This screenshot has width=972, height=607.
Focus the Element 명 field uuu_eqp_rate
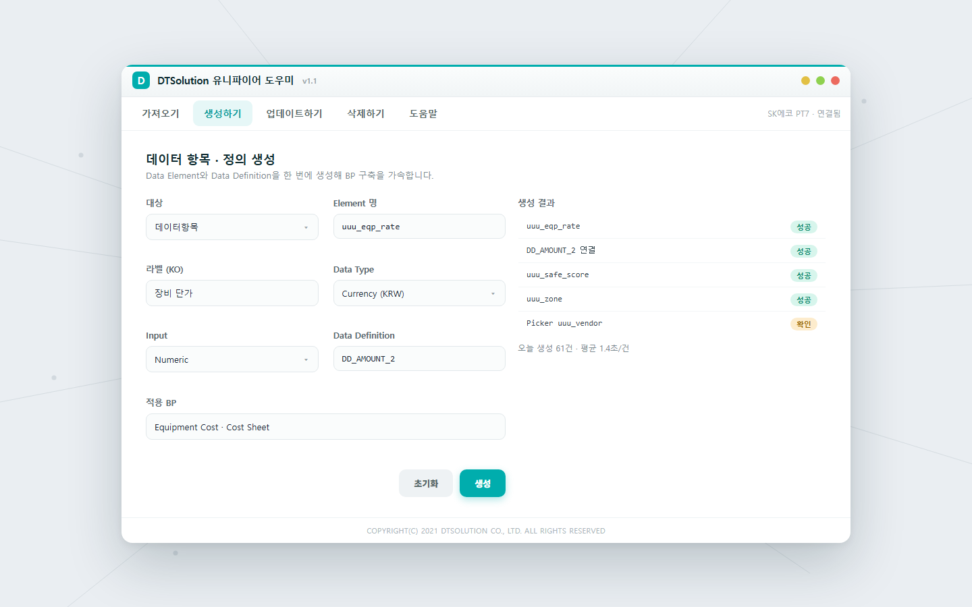[419, 227]
